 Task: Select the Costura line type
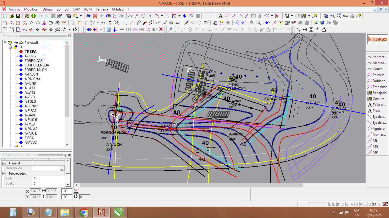click(378, 99)
